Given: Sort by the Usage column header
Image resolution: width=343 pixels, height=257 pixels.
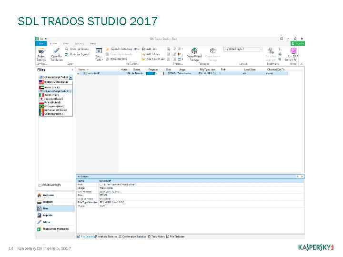Looking at the screenshot, I should 182,69.
